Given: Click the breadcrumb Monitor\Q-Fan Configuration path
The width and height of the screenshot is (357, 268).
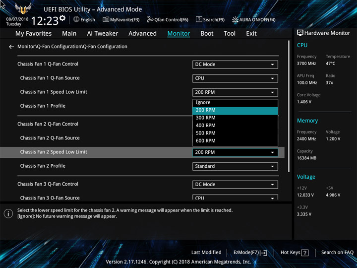Looking at the screenshot, I should click(72, 47).
